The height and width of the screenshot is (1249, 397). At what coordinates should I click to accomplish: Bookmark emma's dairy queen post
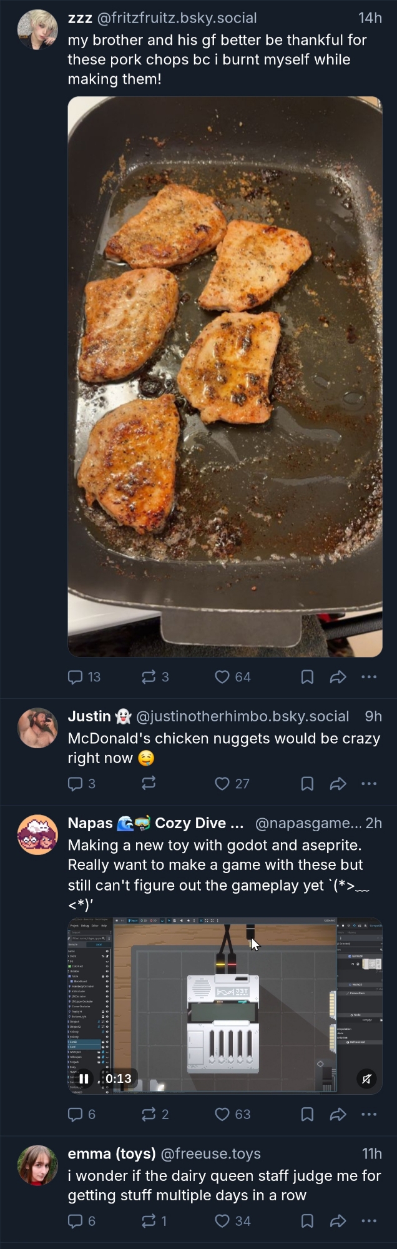click(x=307, y=1221)
